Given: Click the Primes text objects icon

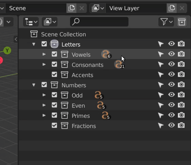Looking at the screenshot, I should click(106, 115).
